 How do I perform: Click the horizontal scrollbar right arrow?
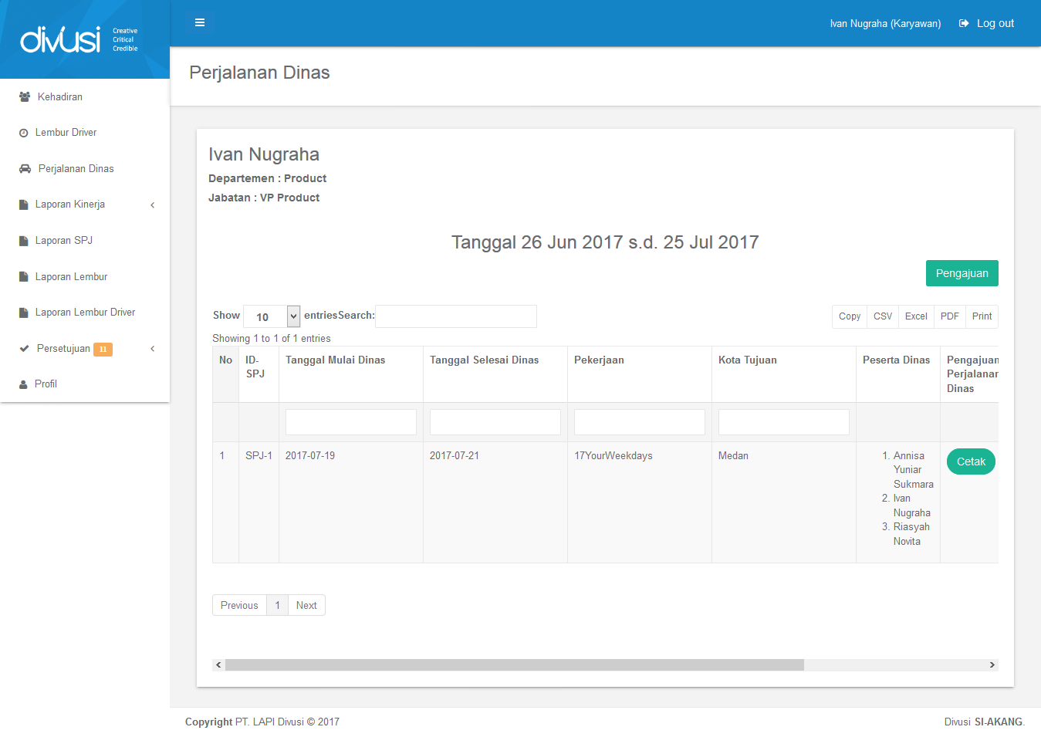[992, 665]
